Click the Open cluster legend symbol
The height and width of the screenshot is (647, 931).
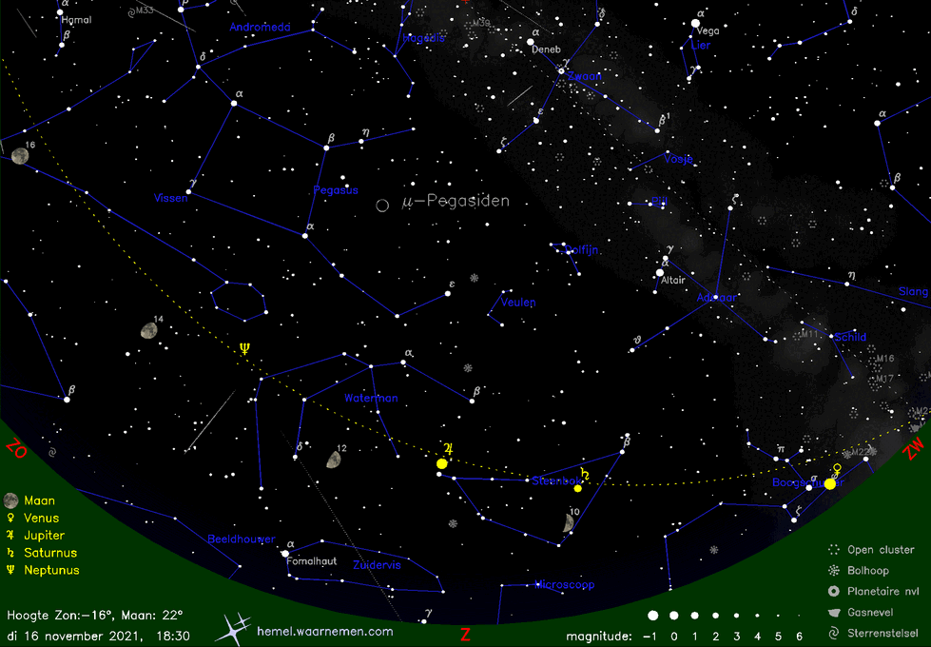click(x=833, y=550)
